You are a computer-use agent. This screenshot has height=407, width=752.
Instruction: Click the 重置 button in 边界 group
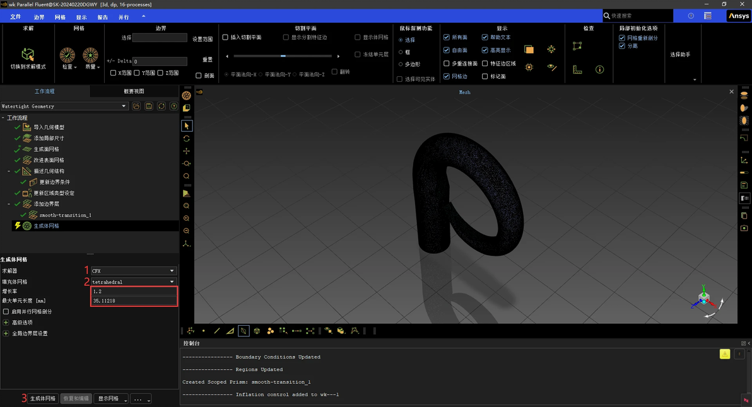pyautogui.click(x=207, y=59)
